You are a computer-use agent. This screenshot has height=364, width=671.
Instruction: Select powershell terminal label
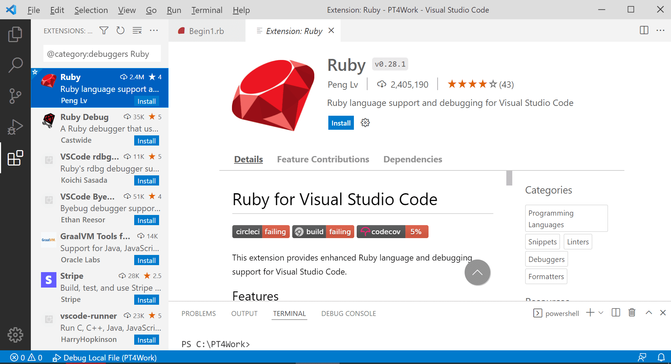[x=562, y=313]
